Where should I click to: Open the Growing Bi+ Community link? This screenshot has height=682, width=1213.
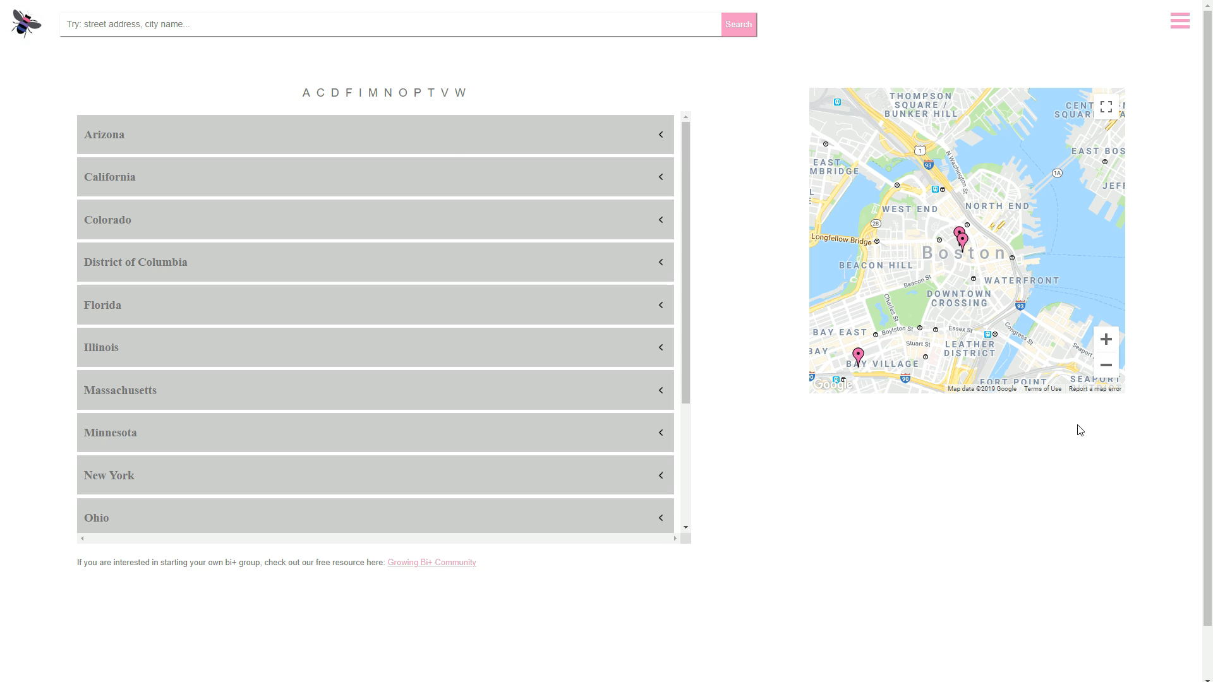[x=431, y=563]
